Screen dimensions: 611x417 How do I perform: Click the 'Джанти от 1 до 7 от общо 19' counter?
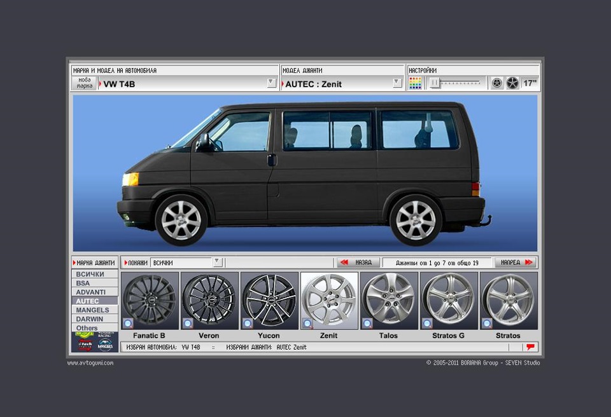437,263
